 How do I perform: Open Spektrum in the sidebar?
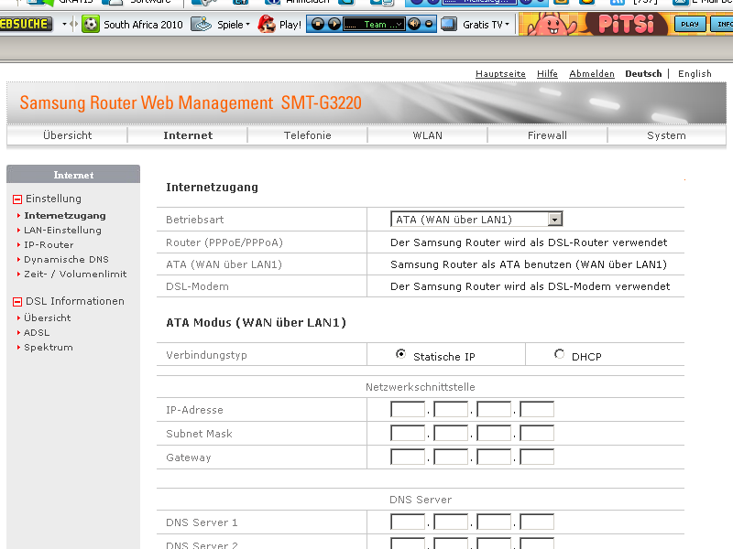click(49, 348)
